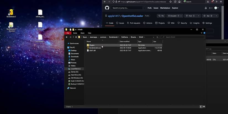Screen dimensions: 228x114
Task: Switch to details view layout icon
Action: [201, 107]
